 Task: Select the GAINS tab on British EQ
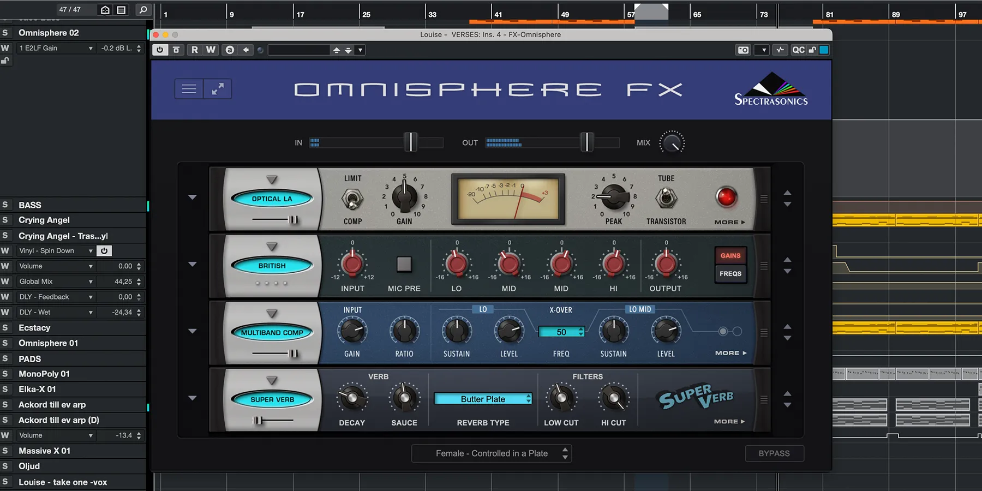pos(730,256)
